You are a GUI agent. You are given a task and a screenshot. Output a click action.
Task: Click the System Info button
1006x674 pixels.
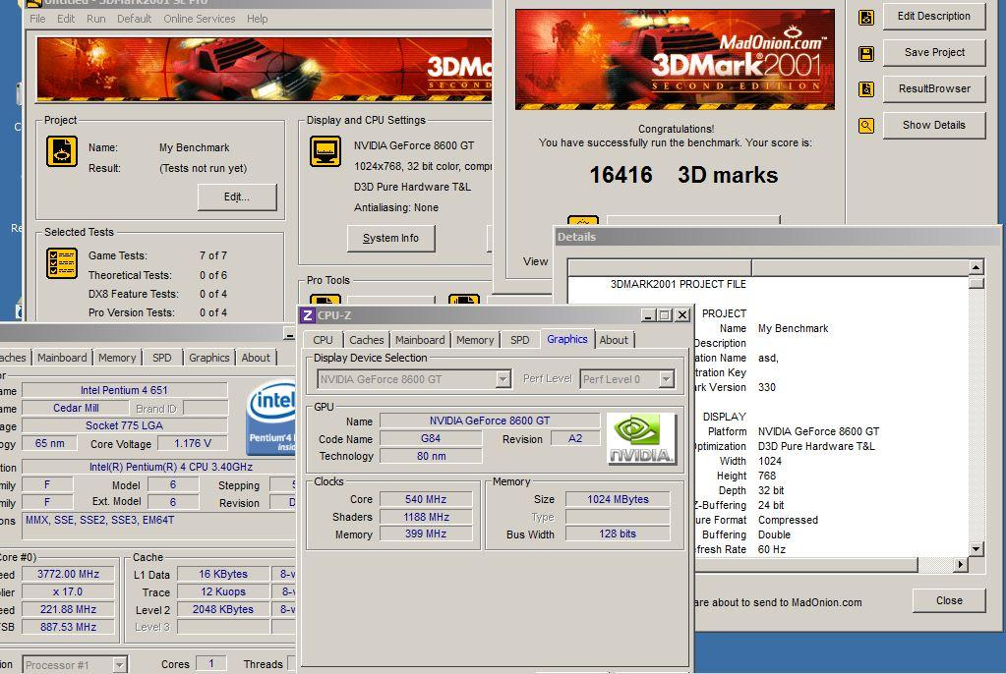point(390,238)
